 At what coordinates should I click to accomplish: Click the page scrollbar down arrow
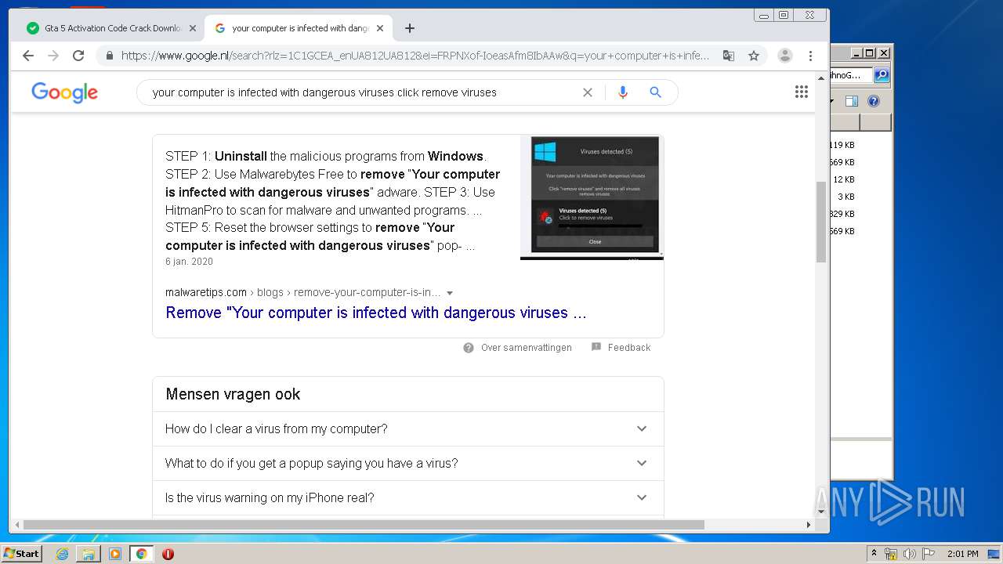(821, 512)
